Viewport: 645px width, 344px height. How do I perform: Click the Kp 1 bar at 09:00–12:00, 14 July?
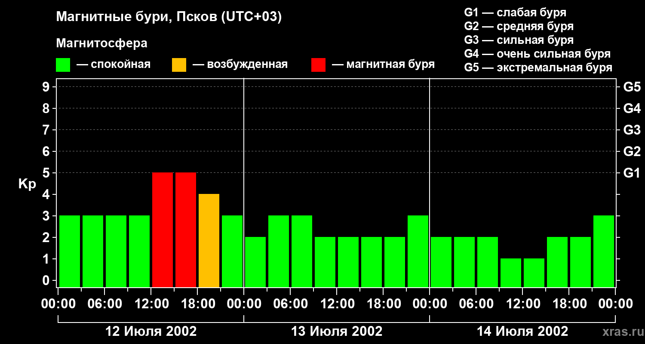point(511,273)
